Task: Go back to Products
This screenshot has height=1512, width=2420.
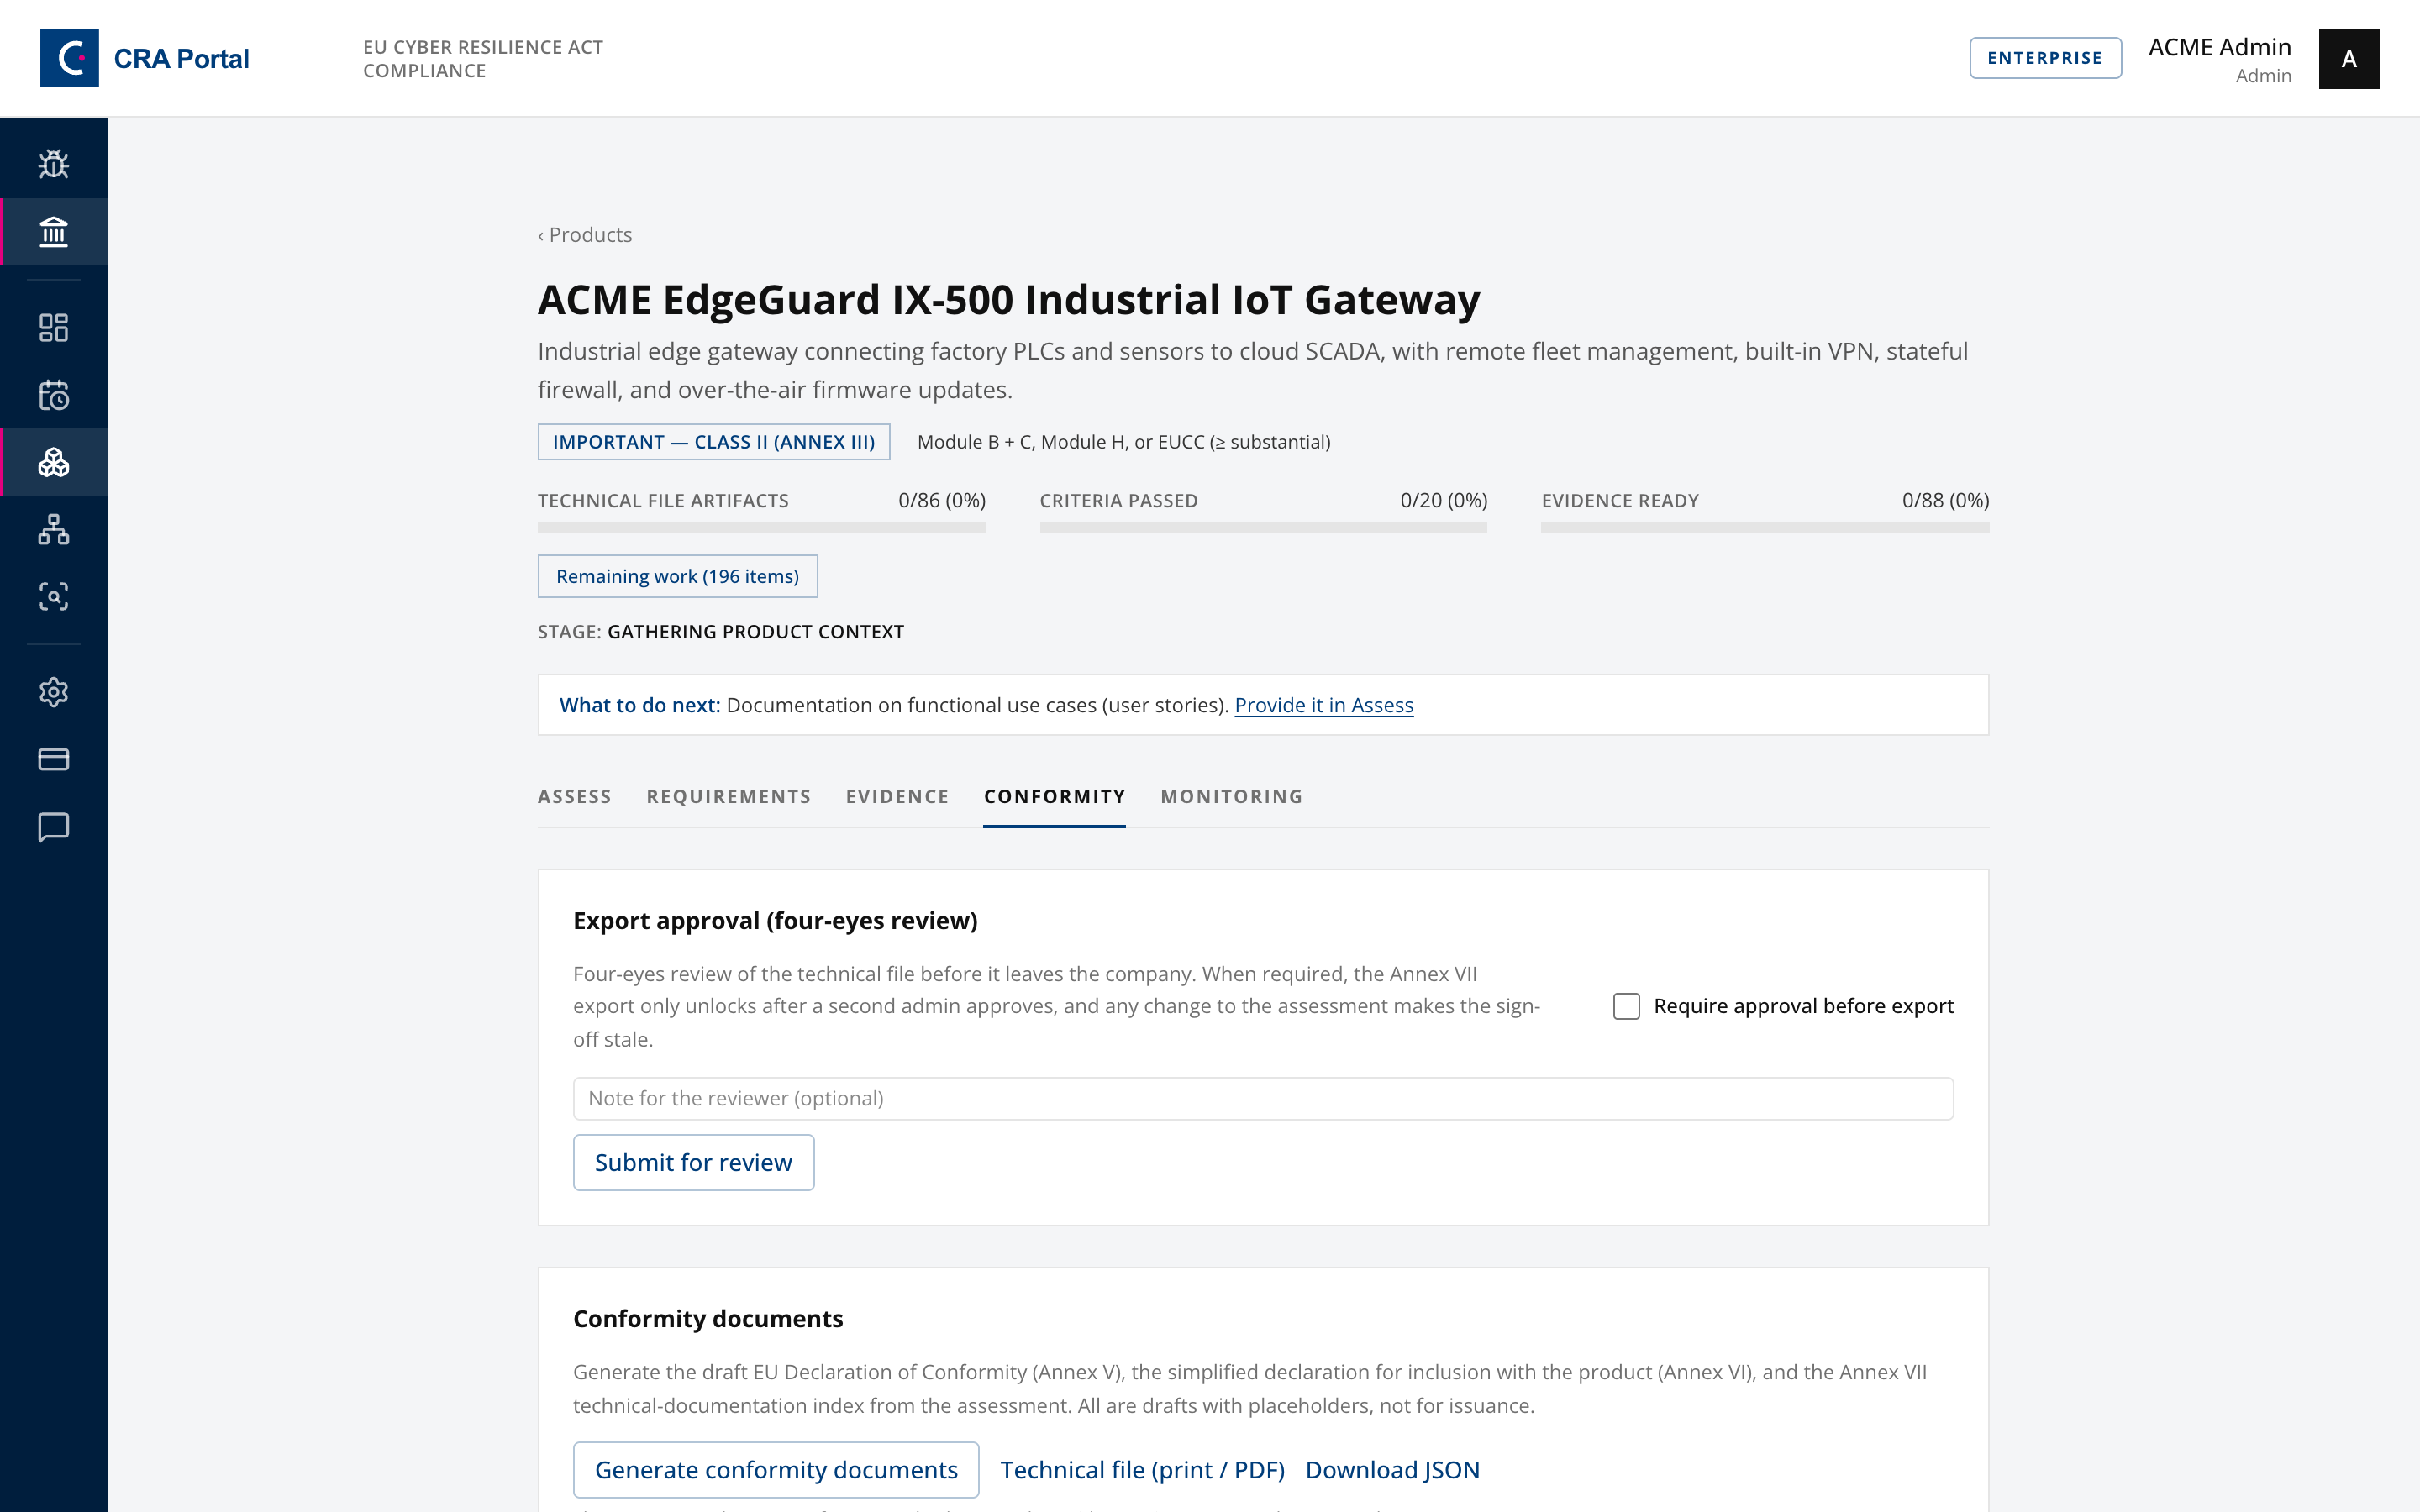Action: click(x=585, y=235)
